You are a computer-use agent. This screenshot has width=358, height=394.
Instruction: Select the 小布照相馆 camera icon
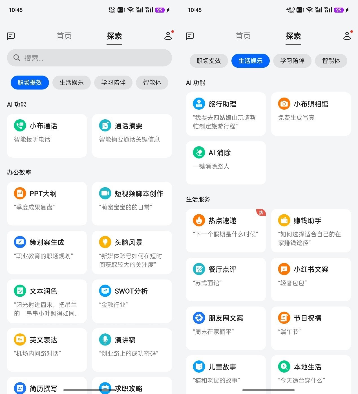coord(284,104)
